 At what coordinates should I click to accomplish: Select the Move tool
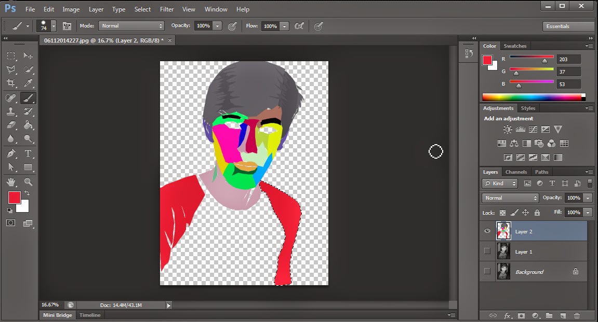tap(28, 56)
